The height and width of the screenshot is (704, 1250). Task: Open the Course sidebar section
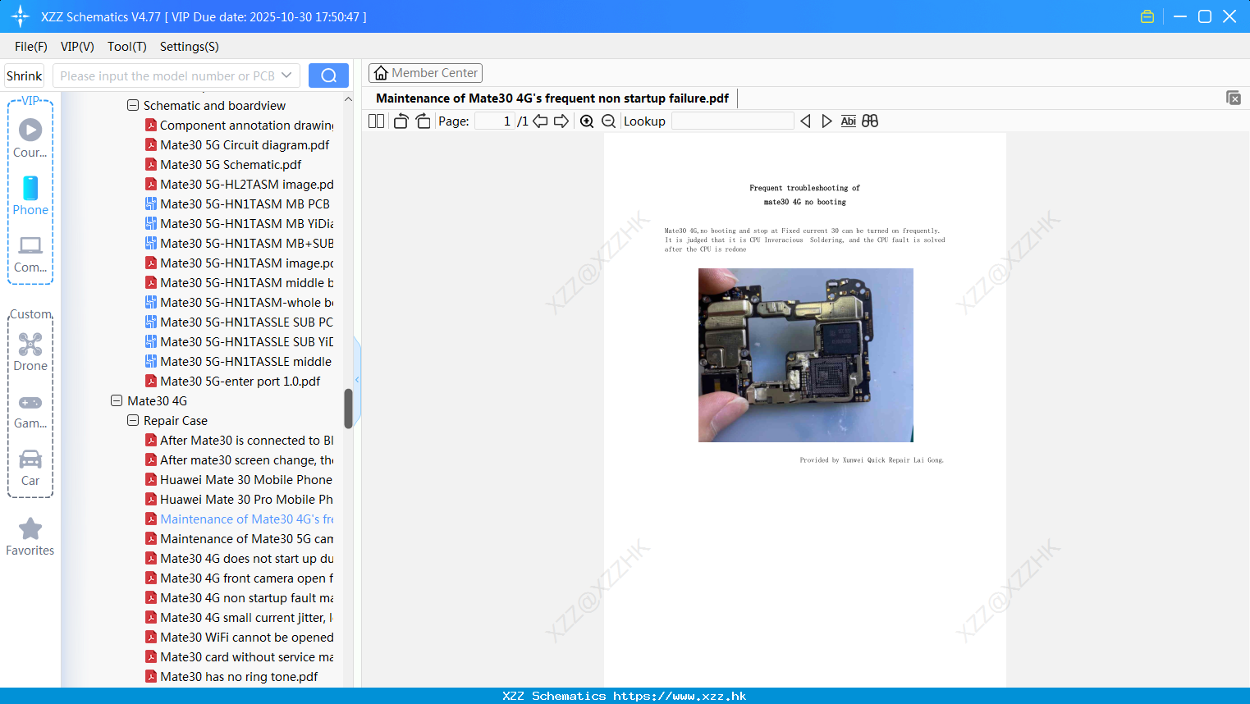tap(30, 138)
